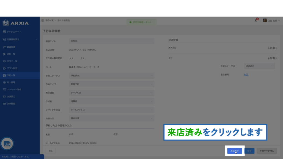Expand the 店舗情報設定 sidebar submenu

pos(36,39)
